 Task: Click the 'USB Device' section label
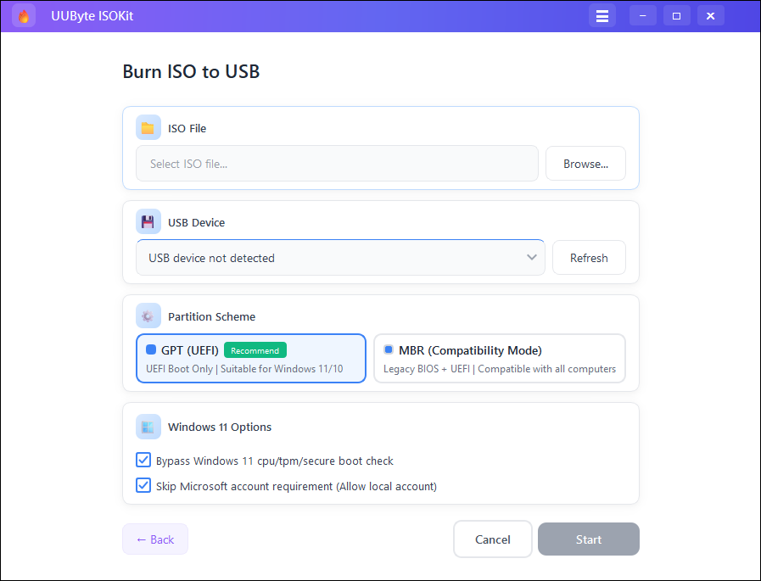click(197, 222)
